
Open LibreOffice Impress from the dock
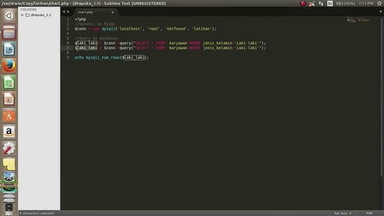tap(9, 99)
